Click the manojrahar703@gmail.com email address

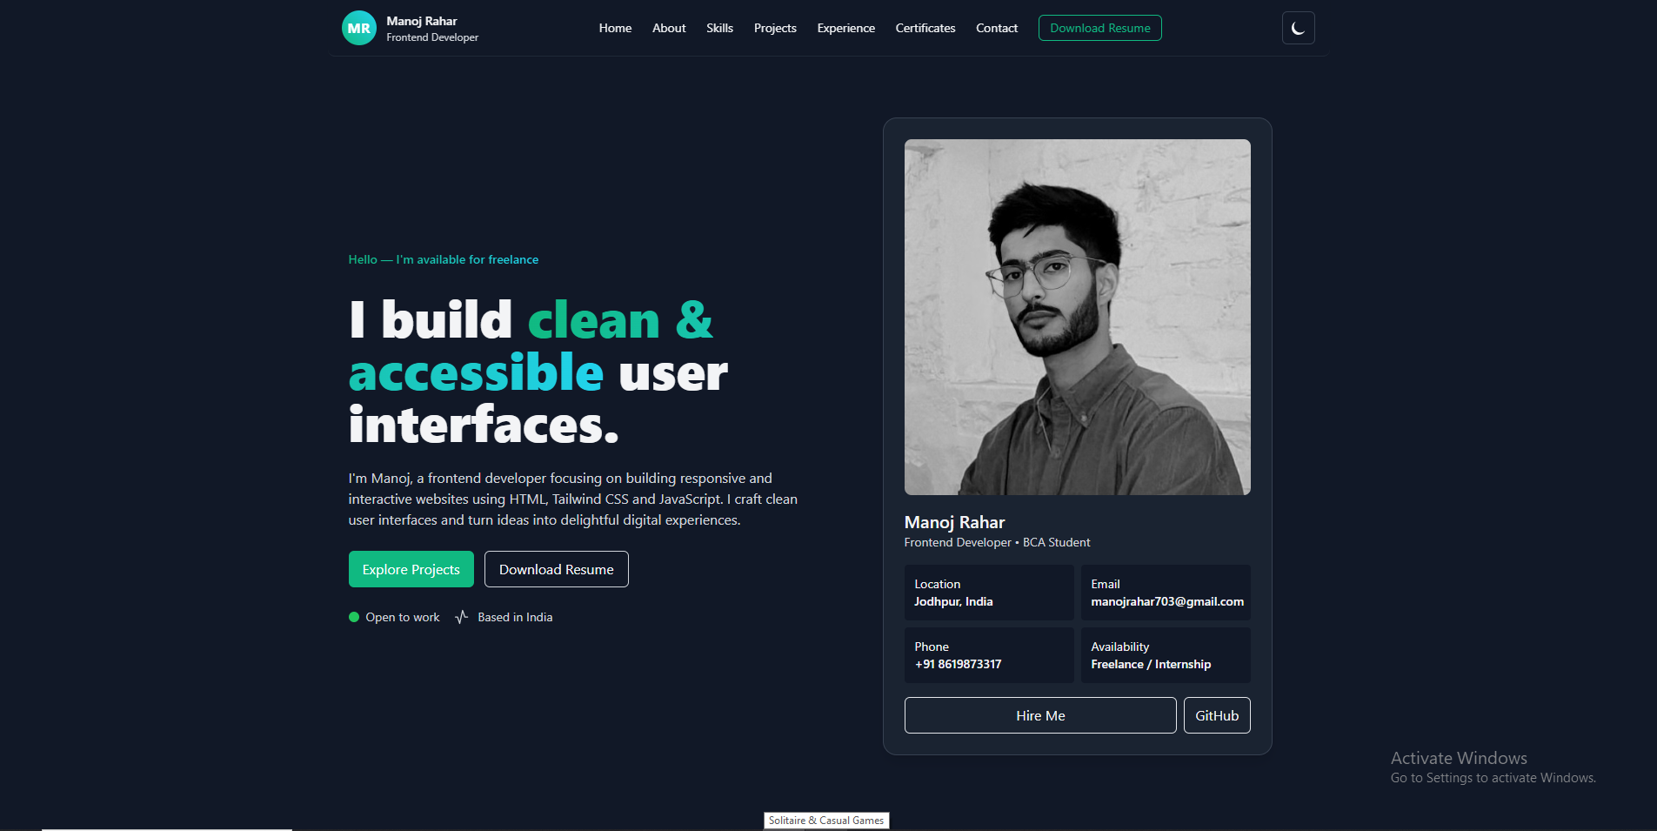coord(1166,601)
